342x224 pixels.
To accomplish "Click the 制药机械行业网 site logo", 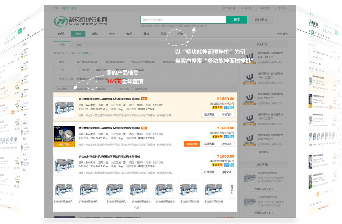I will click(80, 21).
